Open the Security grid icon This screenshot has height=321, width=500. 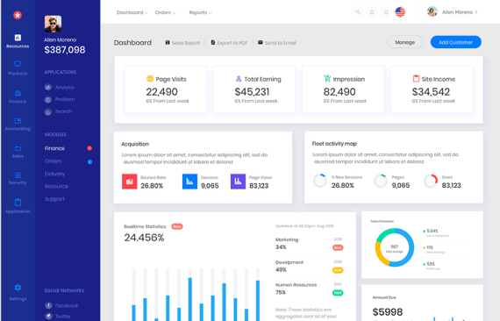[x=18, y=175]
